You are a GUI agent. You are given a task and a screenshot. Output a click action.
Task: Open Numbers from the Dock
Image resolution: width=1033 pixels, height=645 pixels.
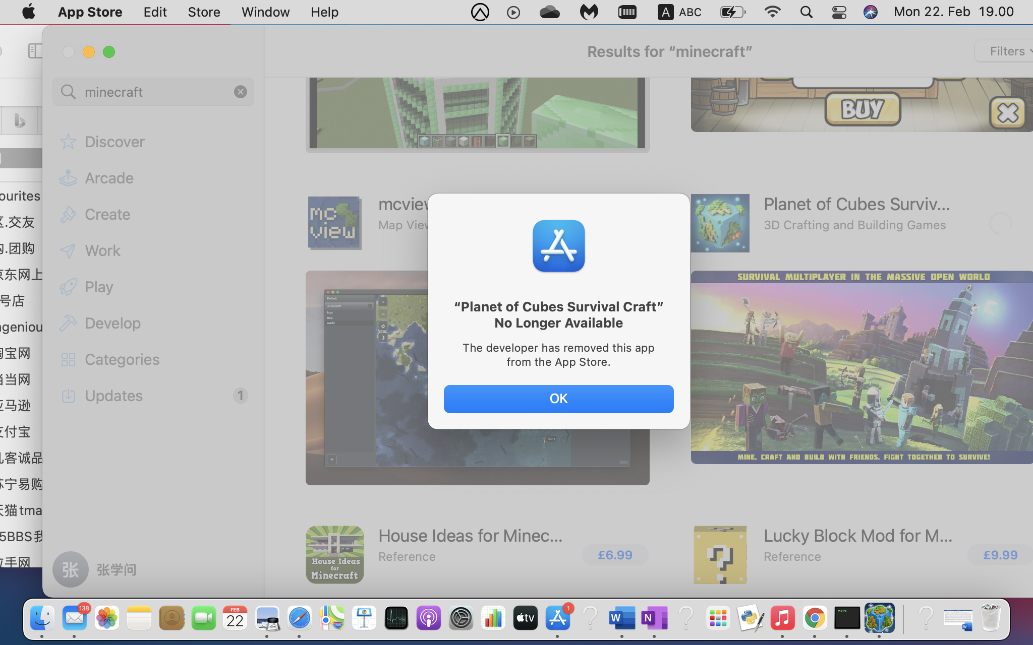493,618
